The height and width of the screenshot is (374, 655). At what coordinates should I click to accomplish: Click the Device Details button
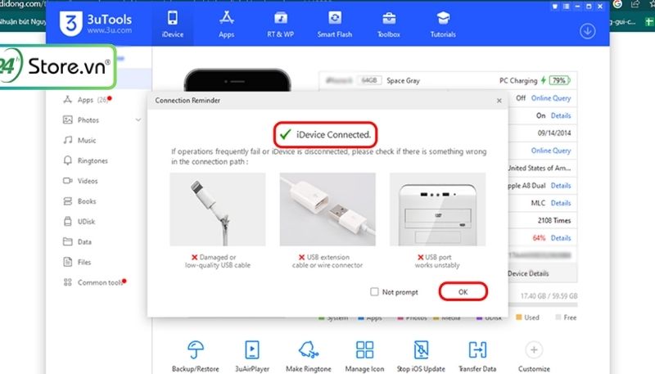528,274
